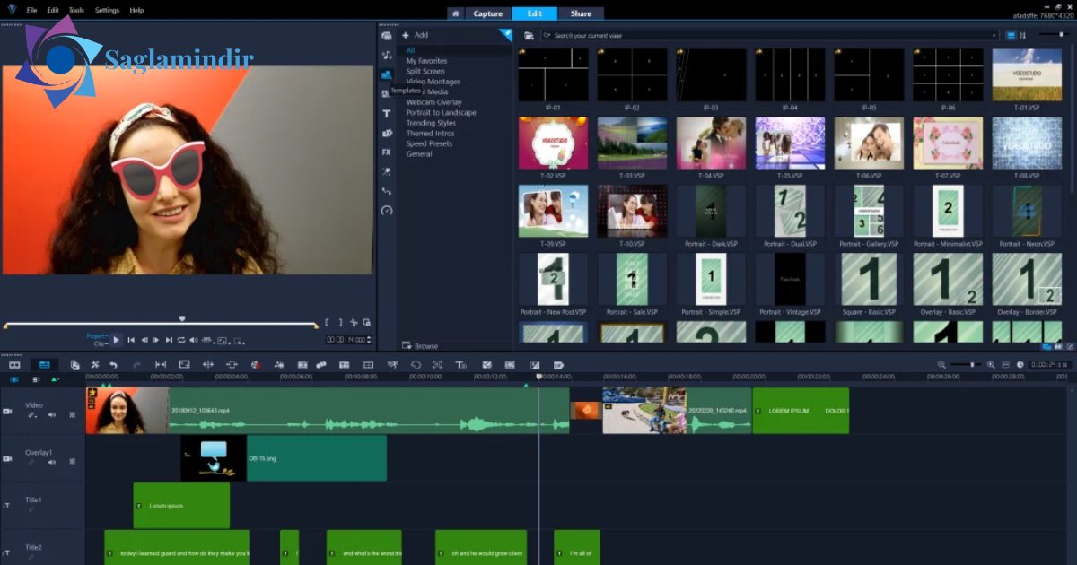Image resolution: width=1077 pixels, height=565 pixels.
Task: Open preview aspect ratio dropdown
Action: pos(223,341)
